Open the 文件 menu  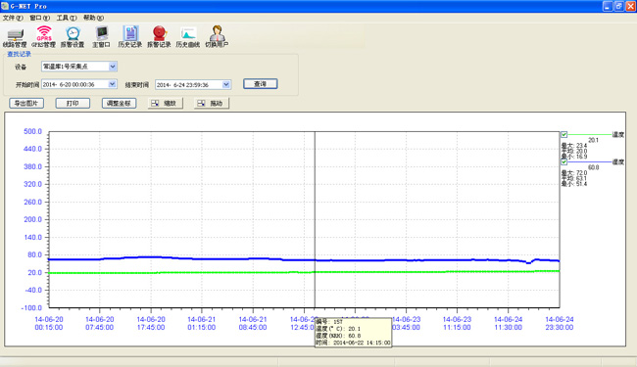coord(13,18)
